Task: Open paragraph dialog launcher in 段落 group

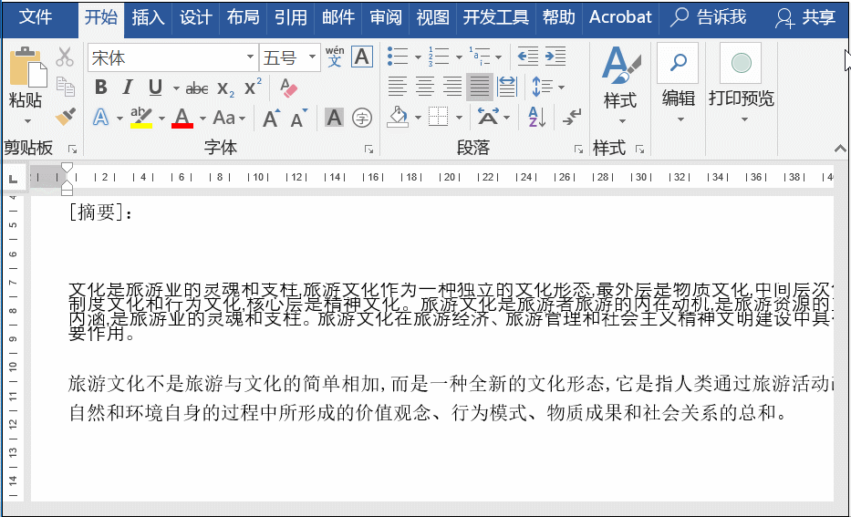Action: coord(578,150)
